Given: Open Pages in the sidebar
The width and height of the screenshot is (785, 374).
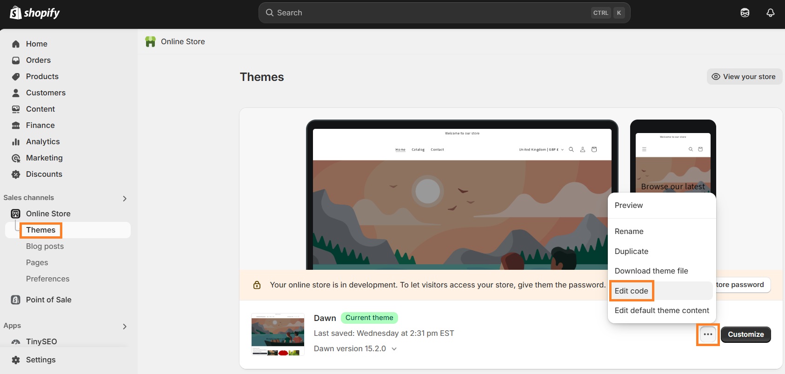Looking at the screenshot, I should pyautogui.click(x=37, y=262).
